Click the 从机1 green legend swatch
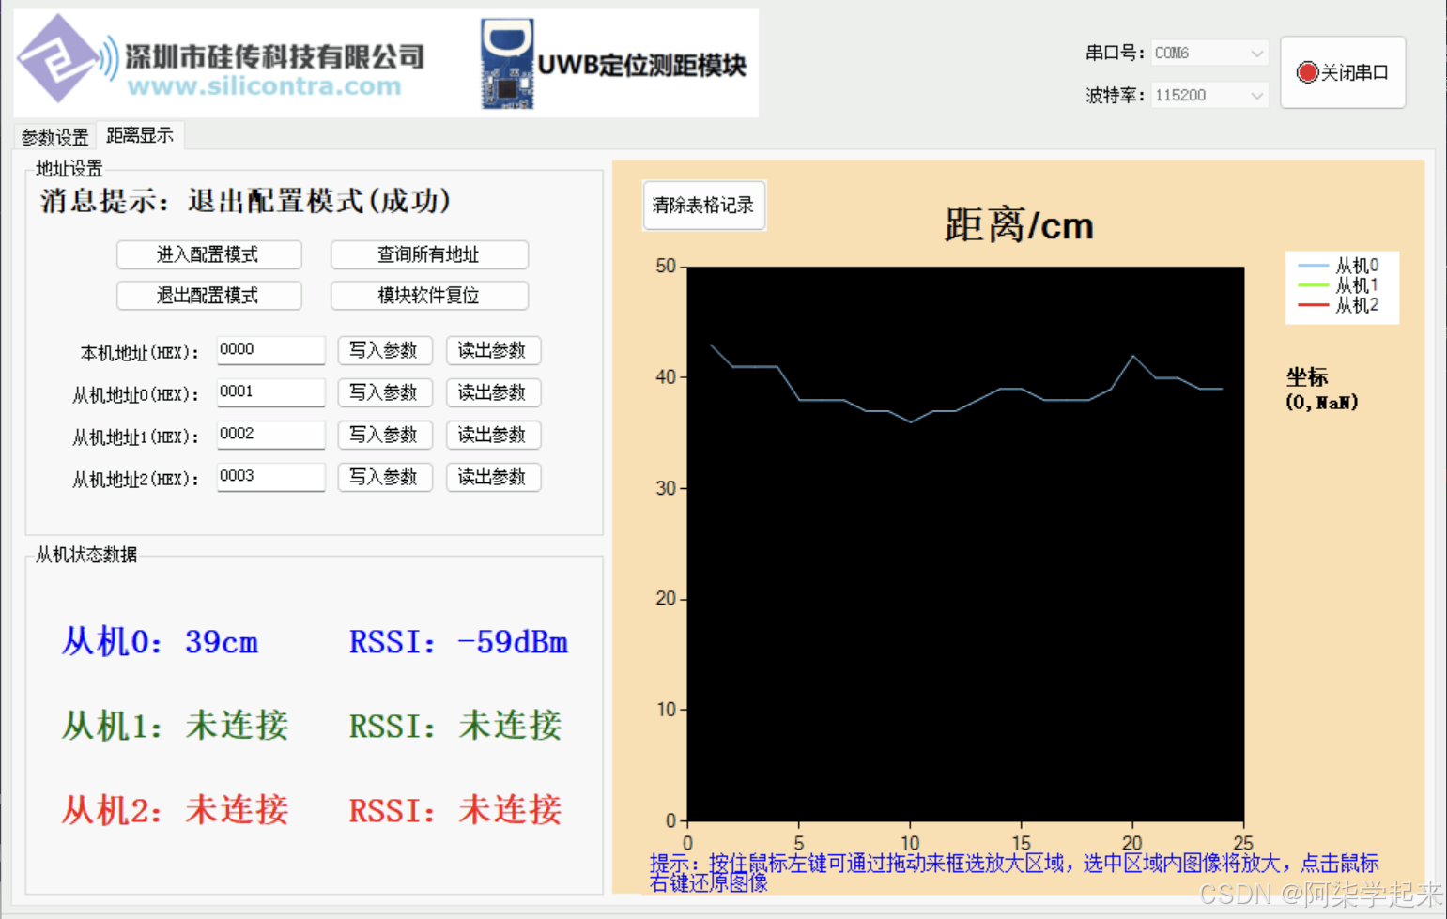1447x919 pixels. point(1312,285)
